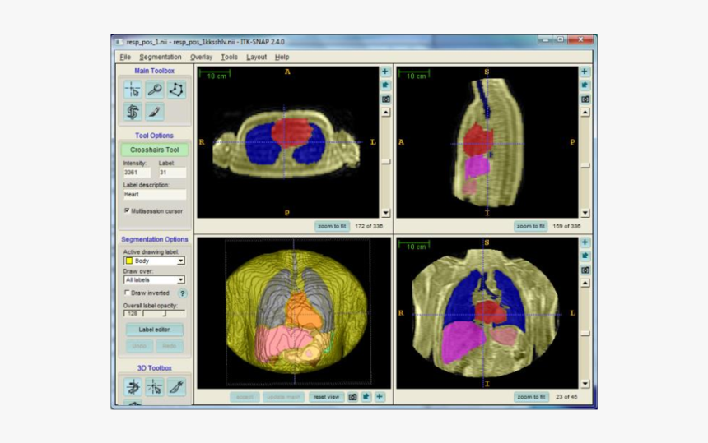The height and width of the screenshot is (443, 708).
Task: Click the coronal view scroll down arrow
Action: [x=585, y=384]
